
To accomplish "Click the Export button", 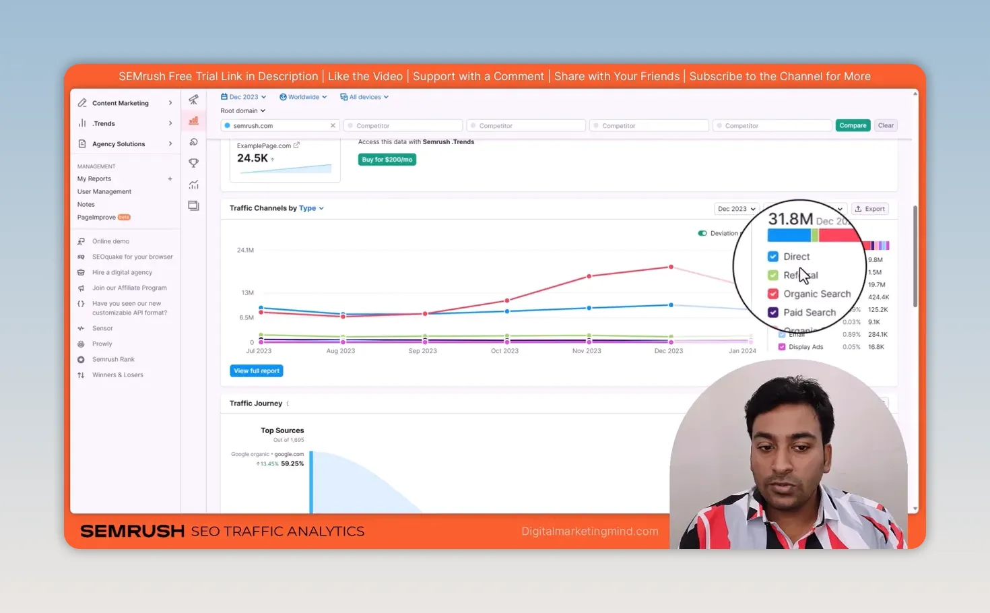I will [870, 209].
